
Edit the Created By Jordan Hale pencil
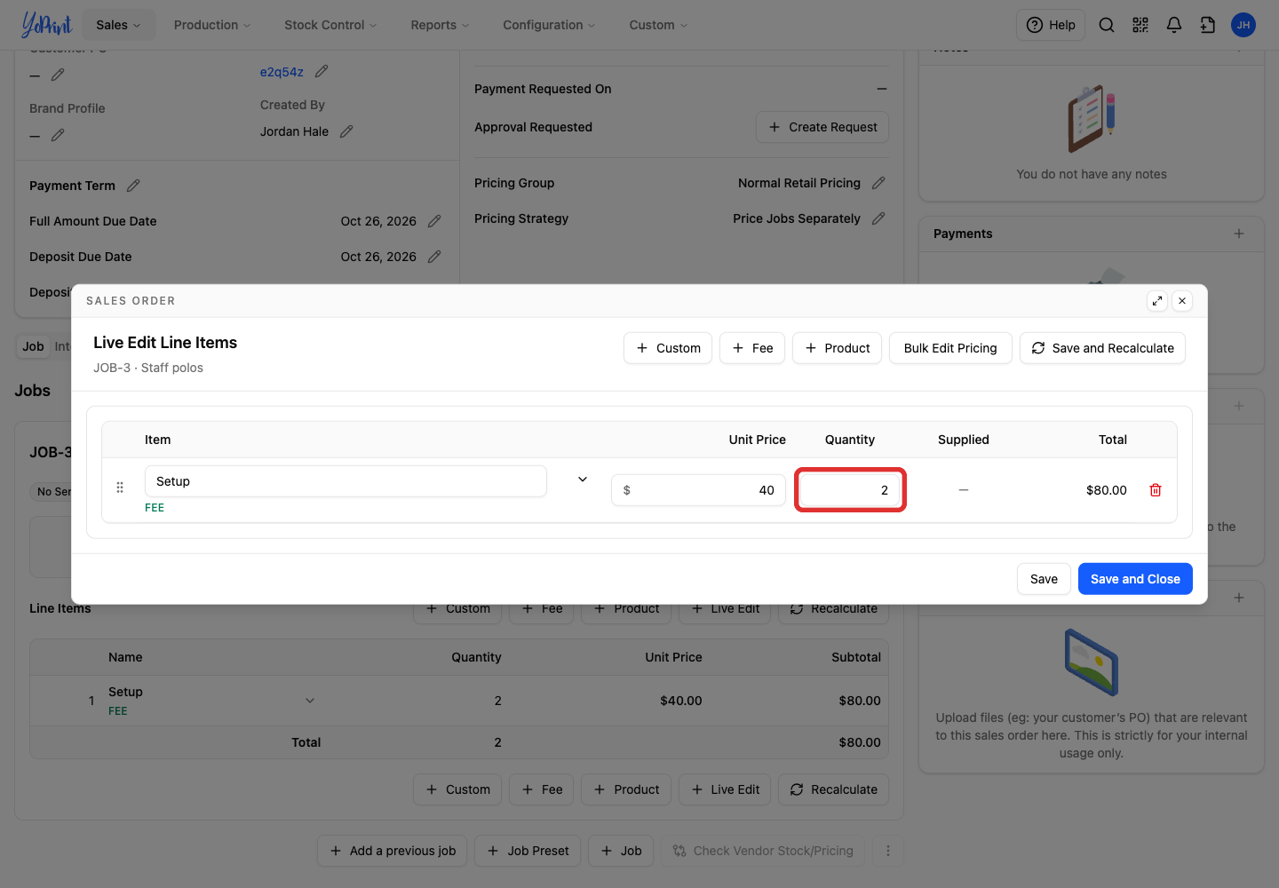[x=346, y=131]
